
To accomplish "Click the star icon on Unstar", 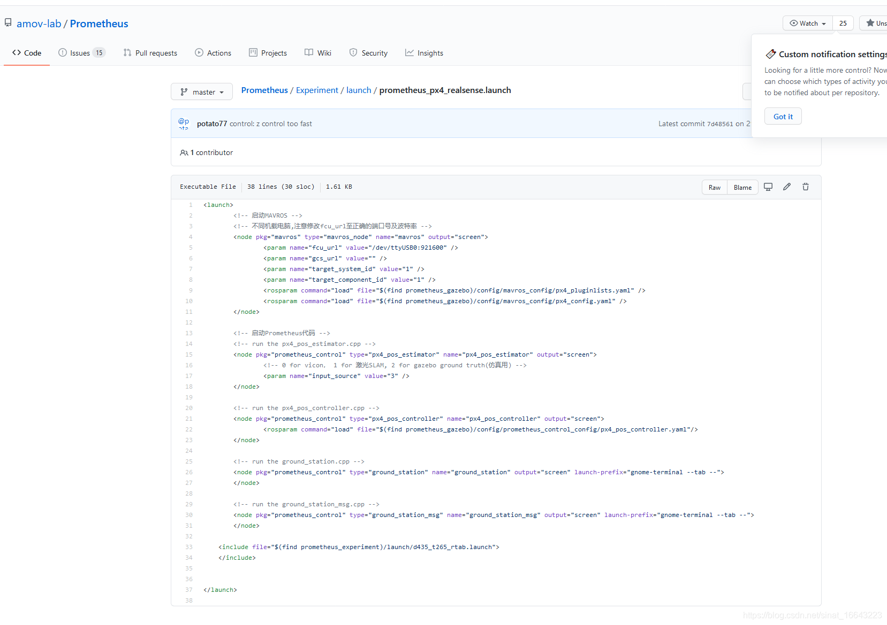I will click(870, 23).
